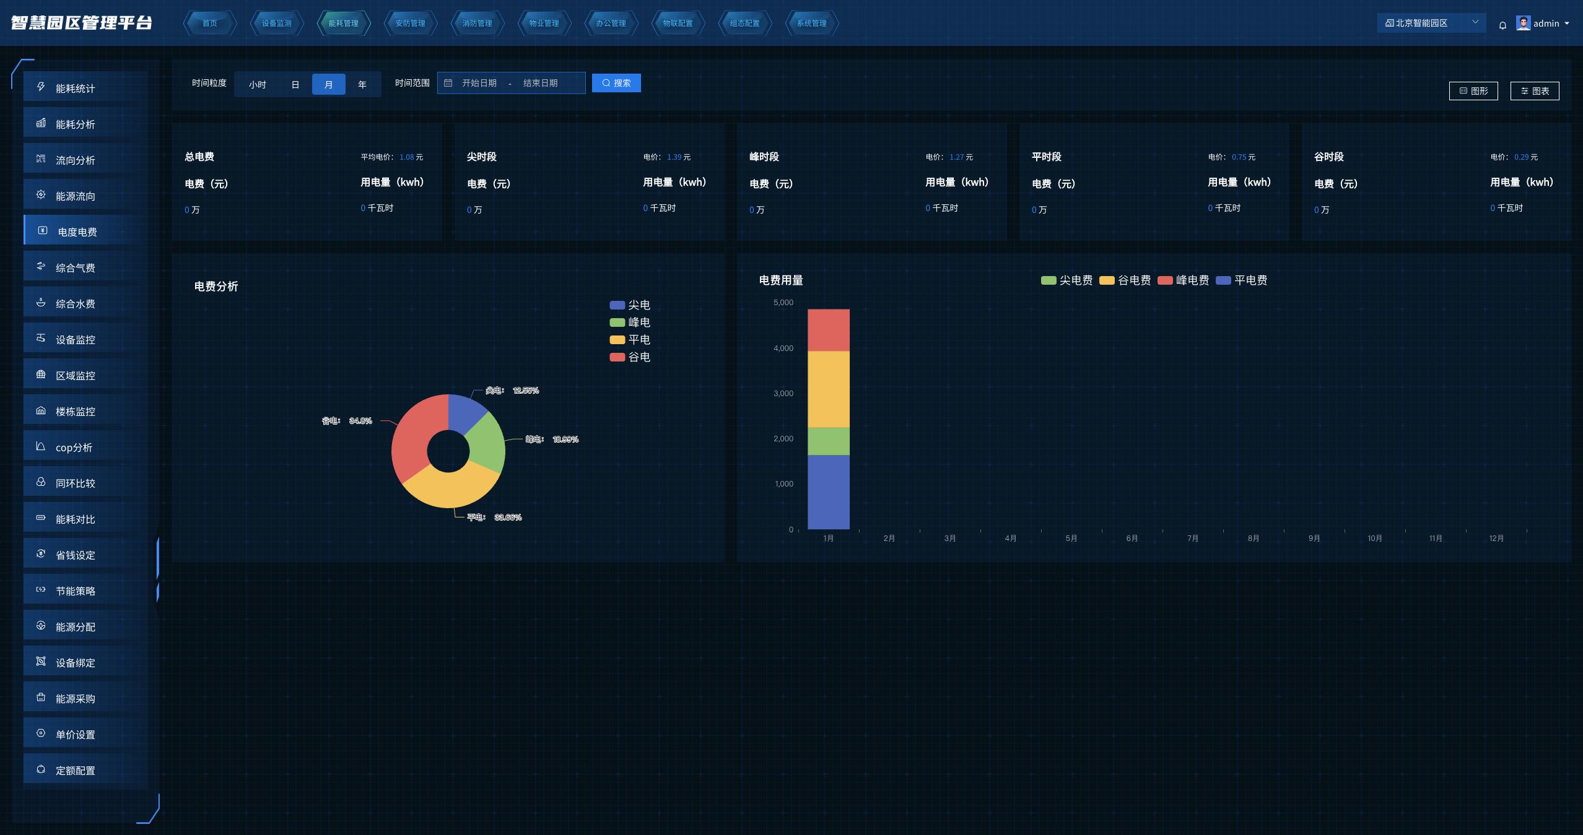This screenshot has width=1583, height=835.
Task: Click the 搜索 search button
Action: tap(616, 83)
